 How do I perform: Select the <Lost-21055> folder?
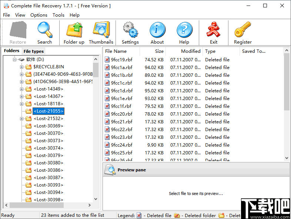(48, 111)
